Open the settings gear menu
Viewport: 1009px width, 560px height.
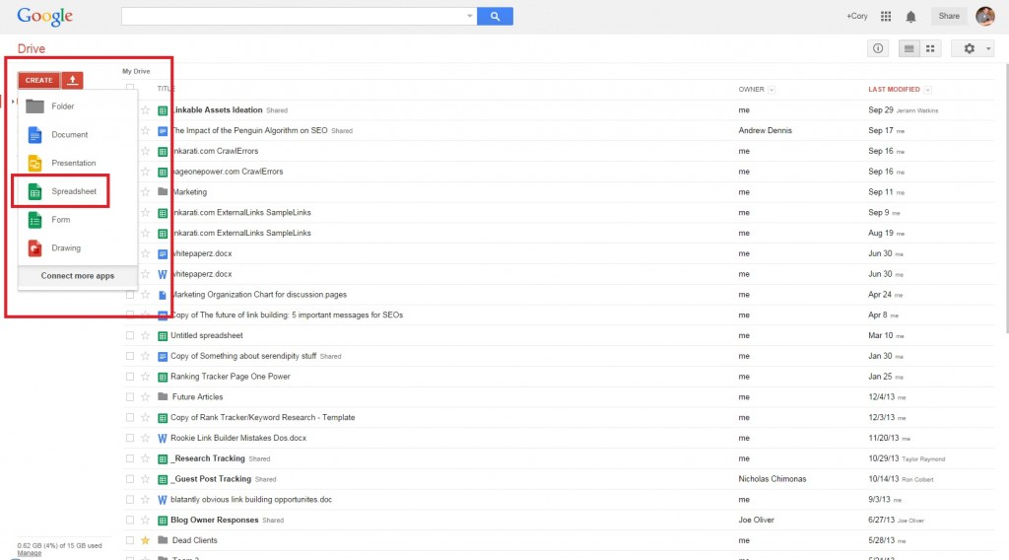point(970,48)
